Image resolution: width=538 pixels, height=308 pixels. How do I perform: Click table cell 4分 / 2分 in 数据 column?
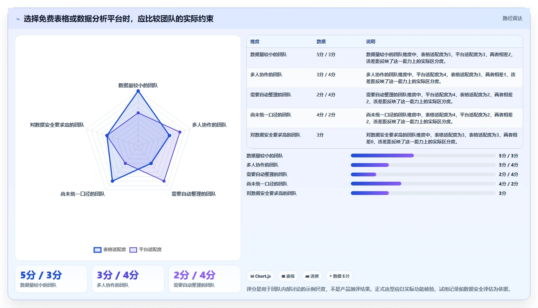(326, 115)
